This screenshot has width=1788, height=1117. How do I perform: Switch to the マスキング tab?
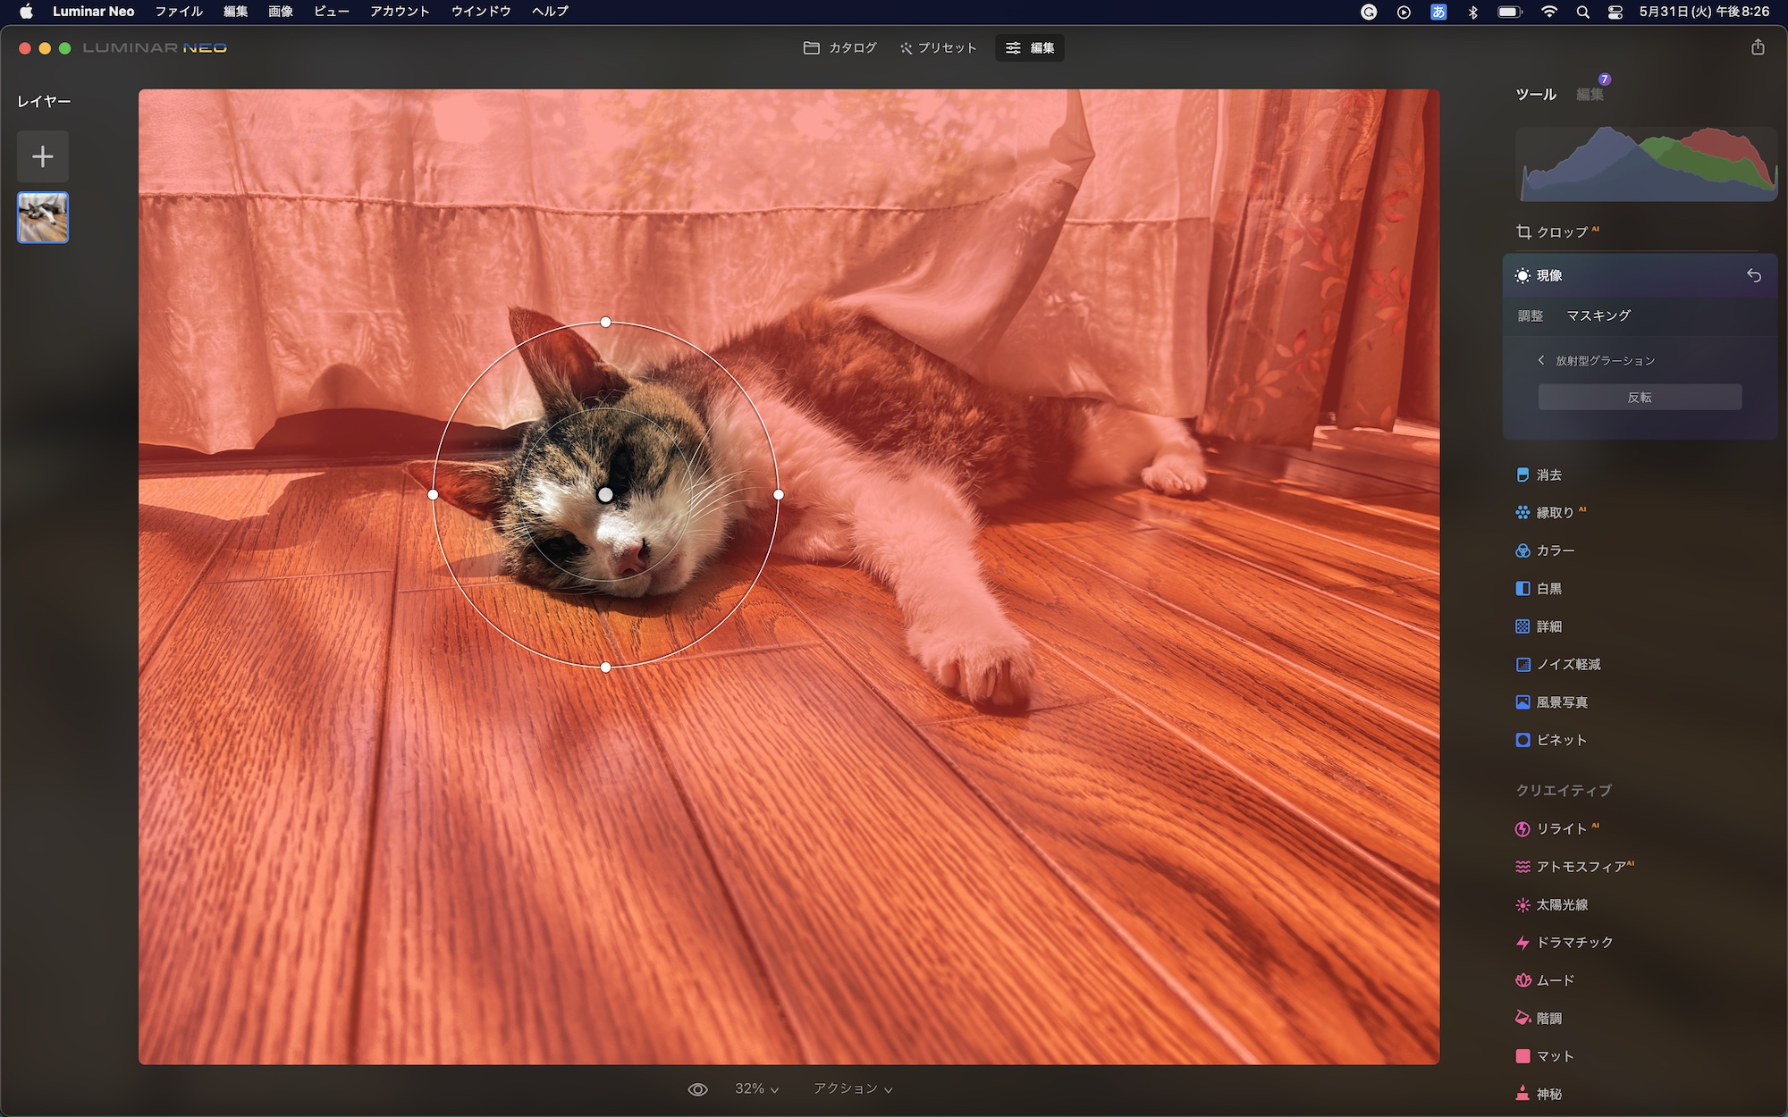click(1598, 316)
